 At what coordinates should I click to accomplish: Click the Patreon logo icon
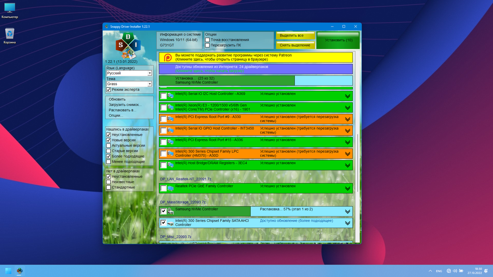(x=168, y=58)
